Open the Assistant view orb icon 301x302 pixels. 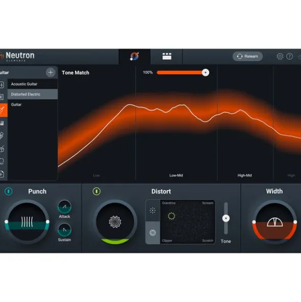pos(135,56)
